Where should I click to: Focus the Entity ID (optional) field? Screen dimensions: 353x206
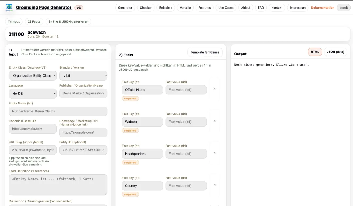tap(83, 150)
